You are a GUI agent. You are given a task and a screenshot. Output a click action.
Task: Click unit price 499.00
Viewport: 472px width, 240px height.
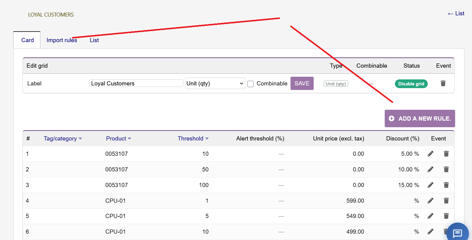pyautogui.click(x=355, y=232)
